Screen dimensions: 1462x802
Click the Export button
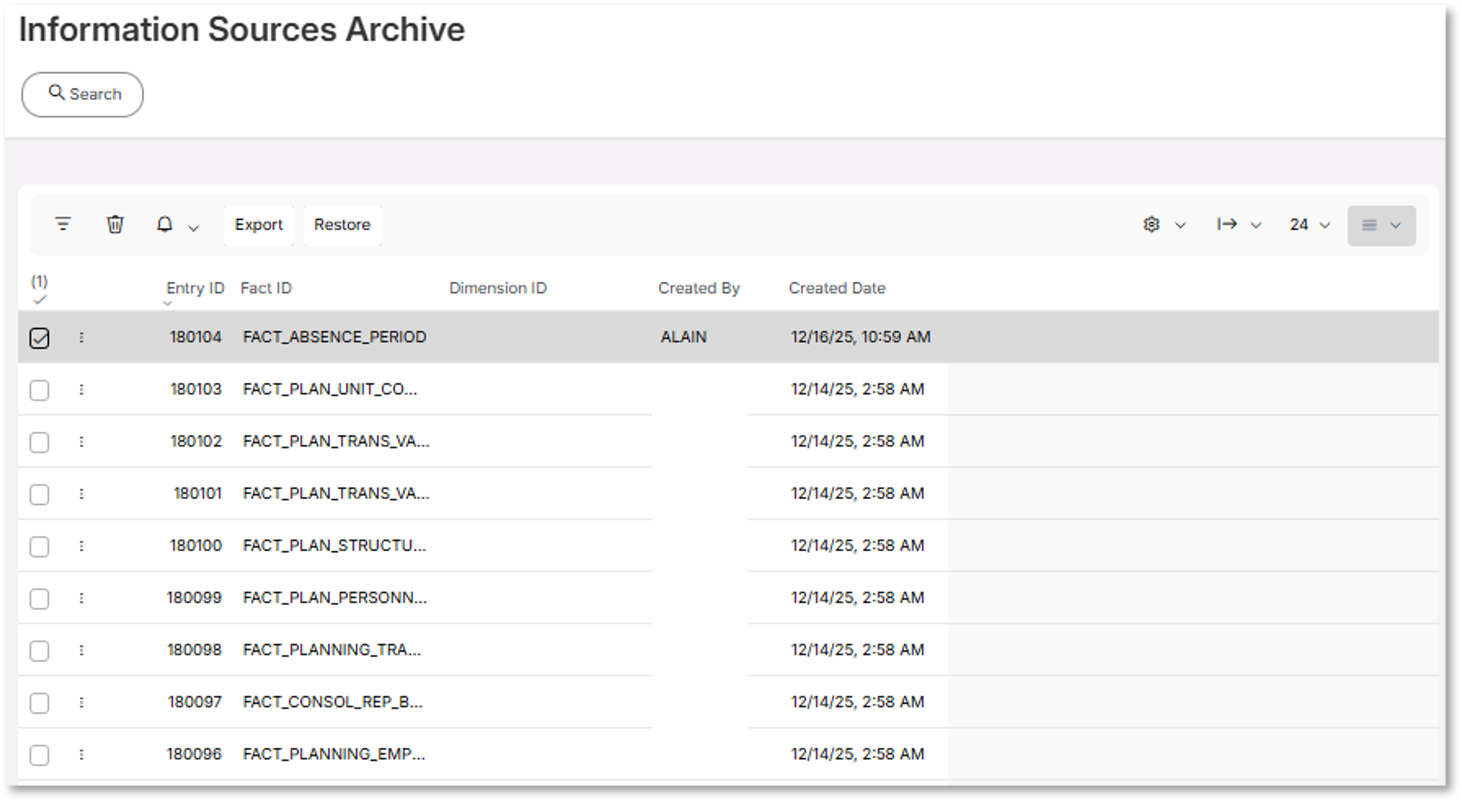pyautogui.click(x=258, y=225)
